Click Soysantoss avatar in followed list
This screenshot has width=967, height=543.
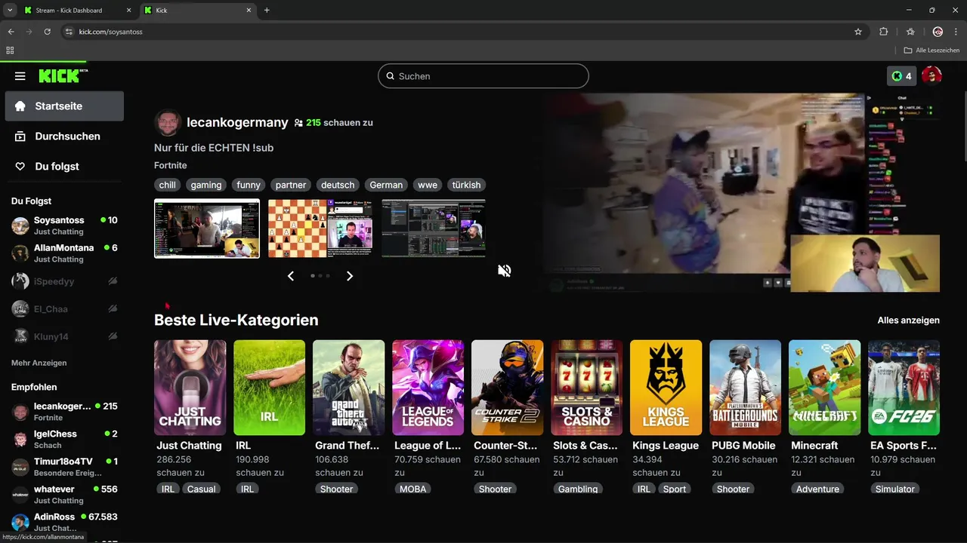(20, 225)
